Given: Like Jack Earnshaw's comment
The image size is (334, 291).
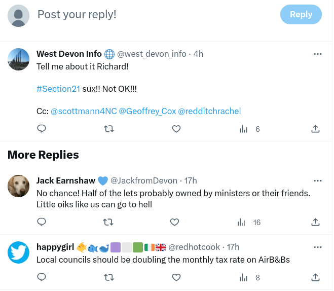Looking at the screenshot, I should tap(174, 222).
